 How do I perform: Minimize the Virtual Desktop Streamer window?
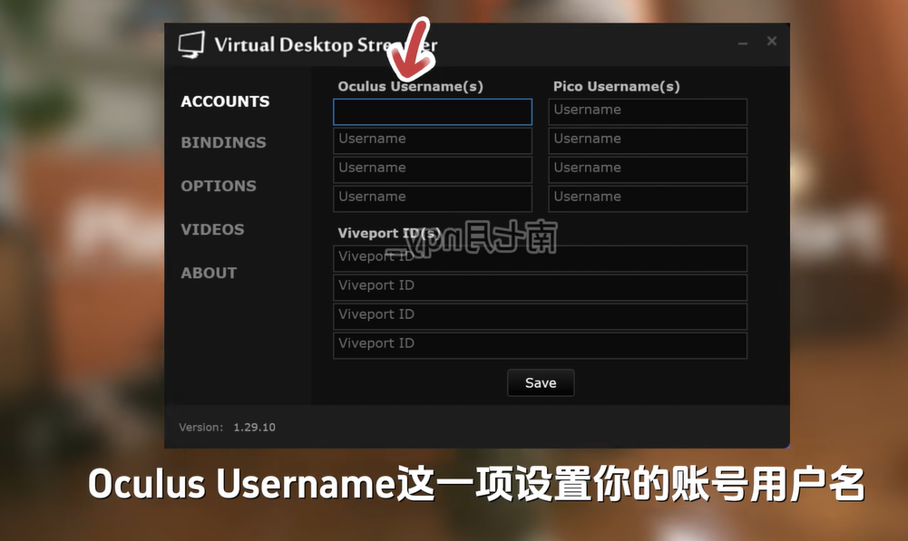[x=743, y=43]
